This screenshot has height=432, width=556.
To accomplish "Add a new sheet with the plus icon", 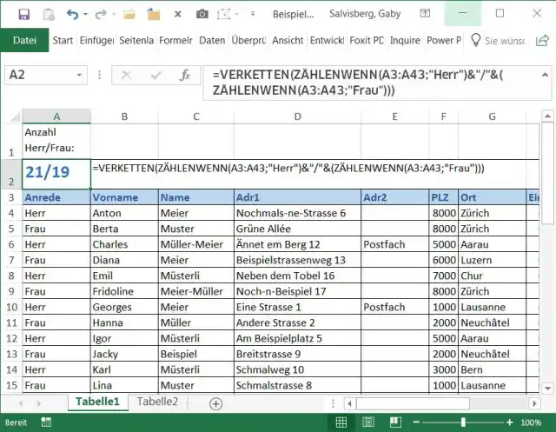I will coord(215,403).
